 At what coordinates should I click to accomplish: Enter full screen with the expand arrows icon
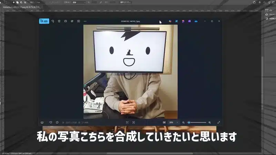(x=219, y=122)
